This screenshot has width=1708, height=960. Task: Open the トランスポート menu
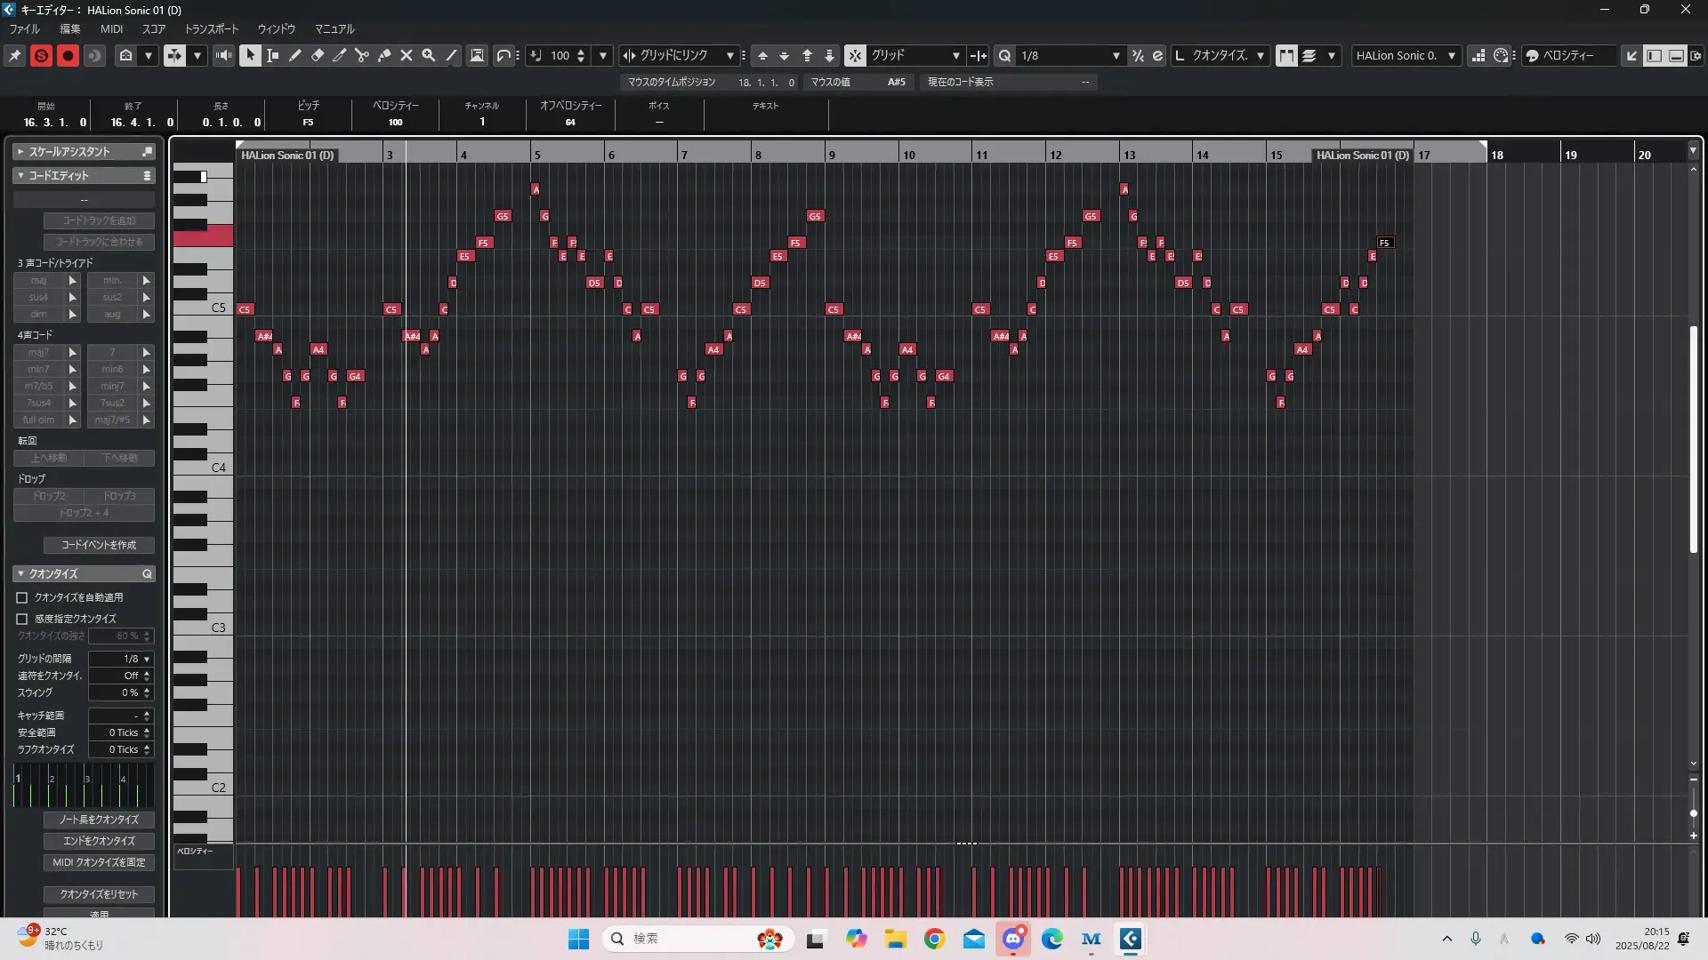pos(212,28)
